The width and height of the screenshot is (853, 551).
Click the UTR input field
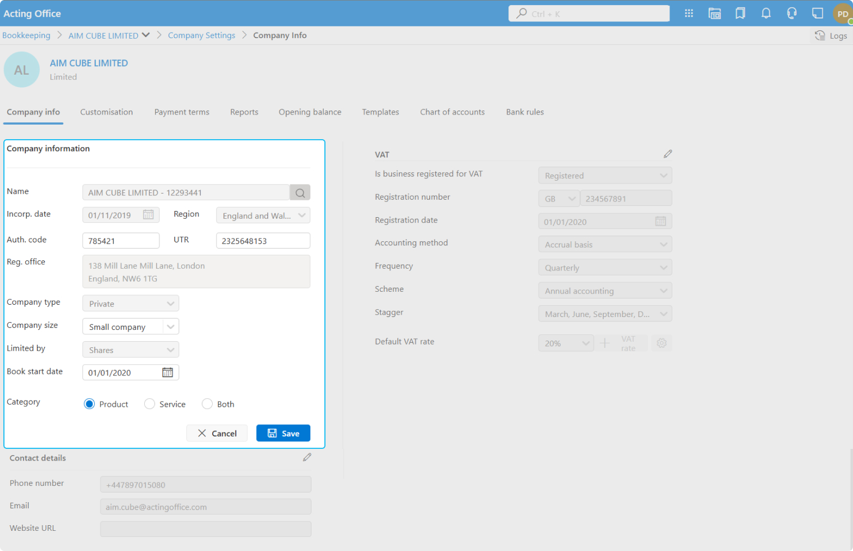coord(263,241)
